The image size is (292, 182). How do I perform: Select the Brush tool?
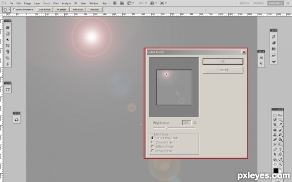pyautogui.click(x=280, y=130)
